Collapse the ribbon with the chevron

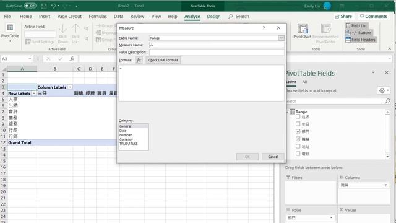pos(389,49)
